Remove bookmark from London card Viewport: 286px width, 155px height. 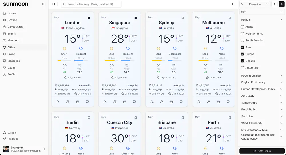(x=89, y=18)
